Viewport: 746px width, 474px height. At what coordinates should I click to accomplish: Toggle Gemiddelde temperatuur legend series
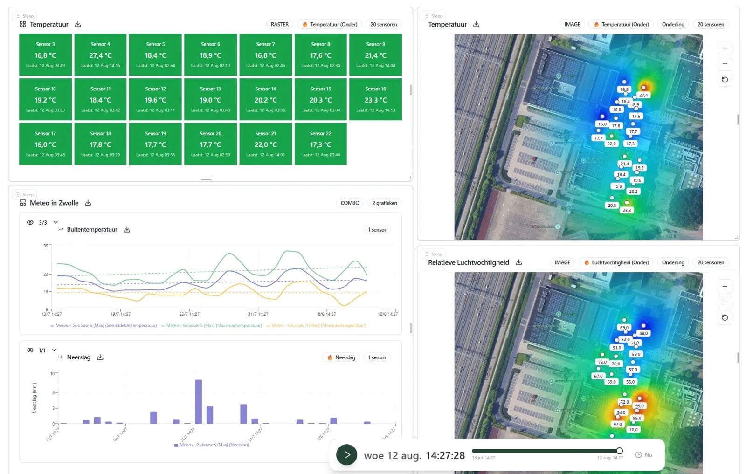104,326
